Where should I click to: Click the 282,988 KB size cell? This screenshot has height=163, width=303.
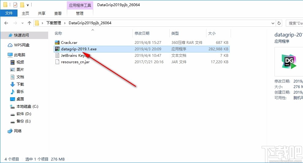click(x=218, y=49)
